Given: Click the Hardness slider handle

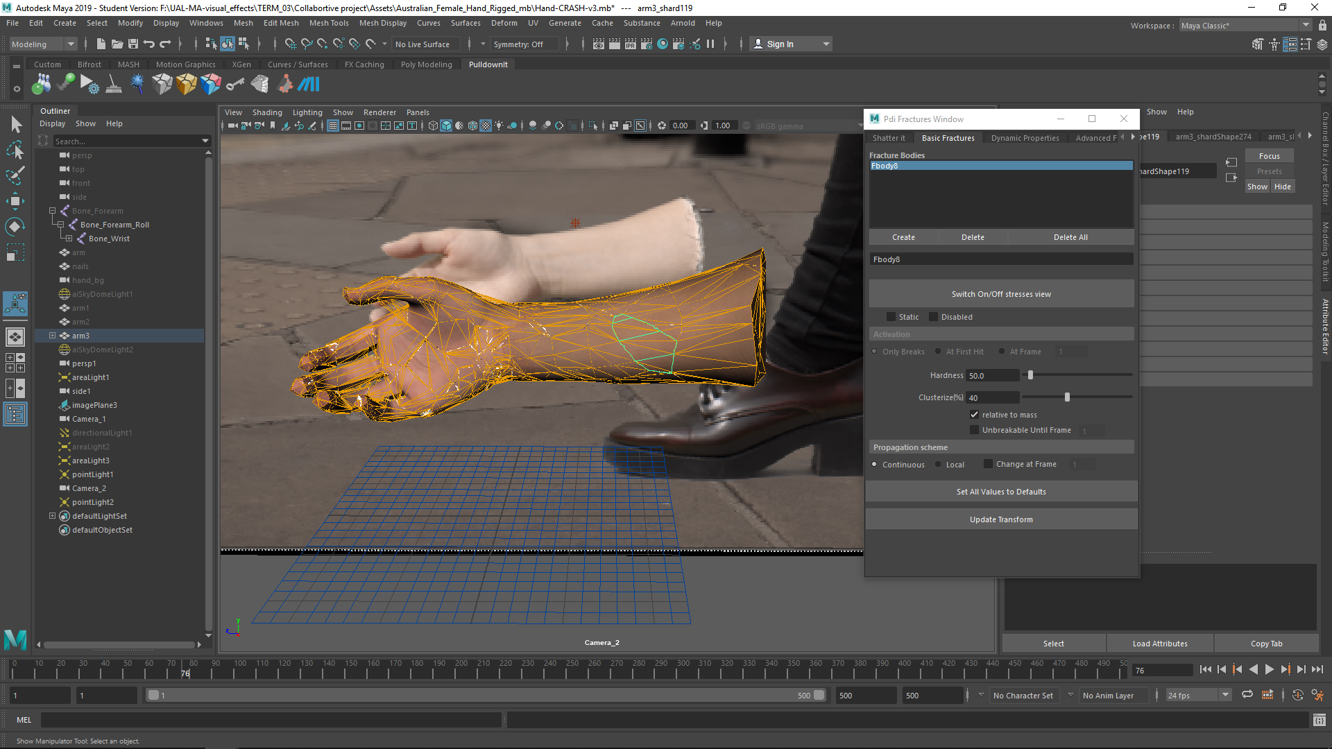Looking at the screenshot, I should point(1031,375).
